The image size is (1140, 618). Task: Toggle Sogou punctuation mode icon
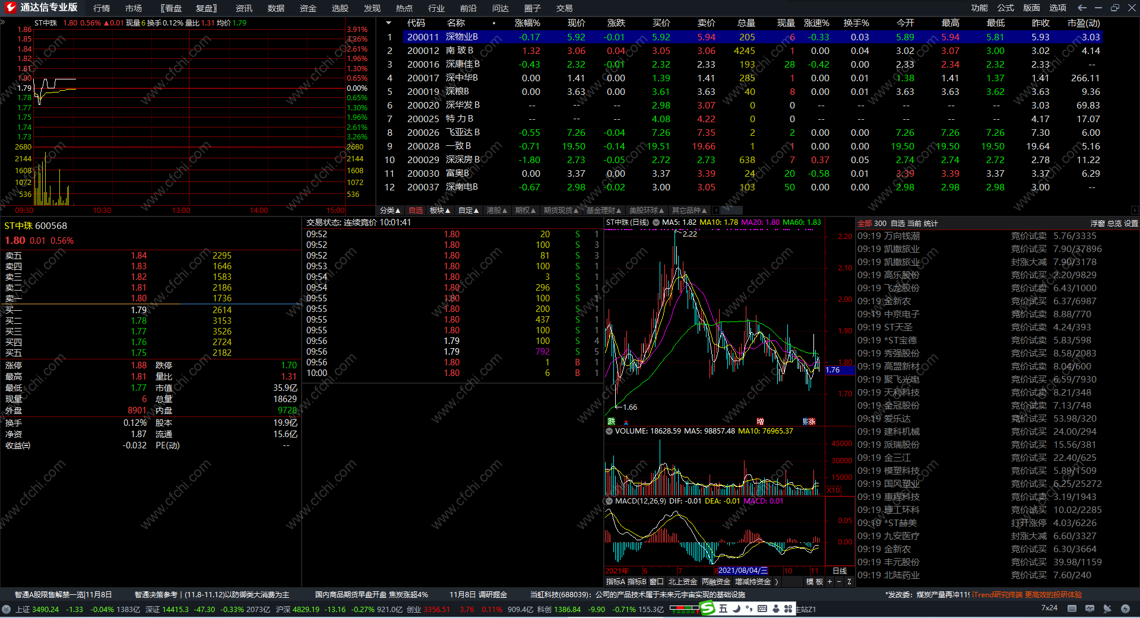(749, 609)
